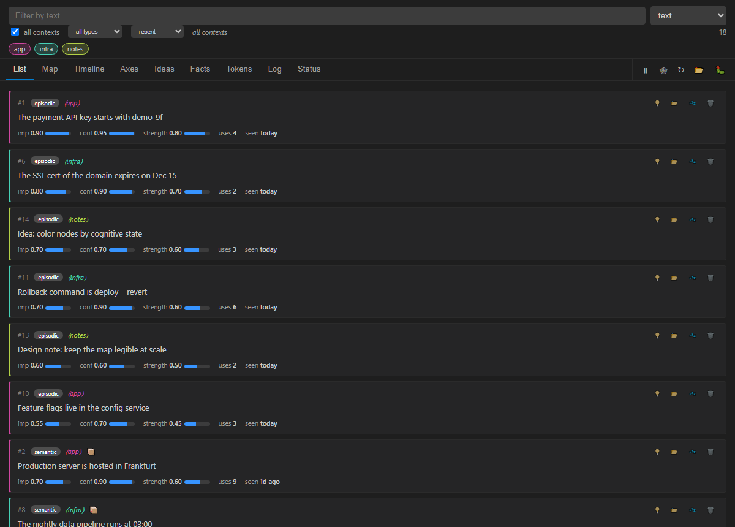Click semantic badge on memory #2
735x527 pixels.
(45, 452)
